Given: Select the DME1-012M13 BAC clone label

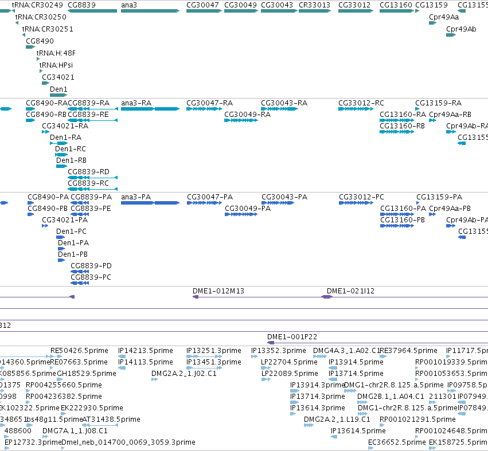Looking at the screenshot, I should (x=218, y=291).
